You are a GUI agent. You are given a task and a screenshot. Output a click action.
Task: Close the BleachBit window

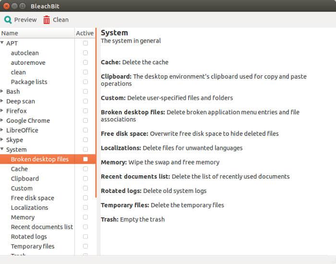(6, 6)
